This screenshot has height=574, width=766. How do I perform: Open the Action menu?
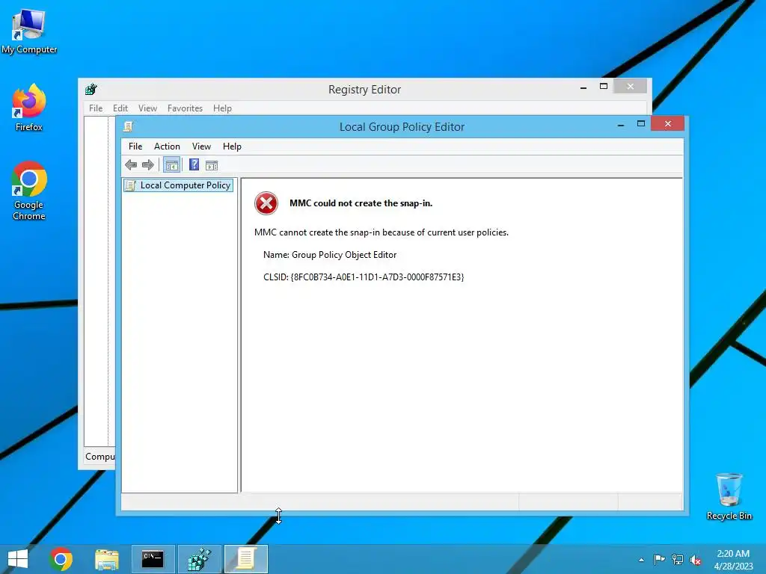coord(167,146)
